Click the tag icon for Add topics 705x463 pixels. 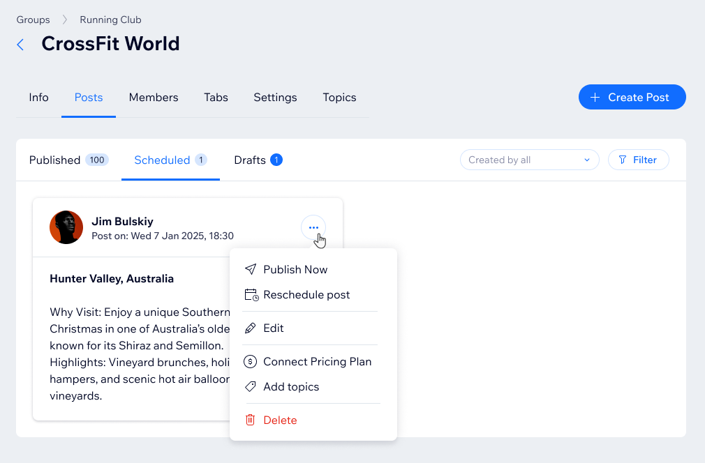click(x=251, y=387)
